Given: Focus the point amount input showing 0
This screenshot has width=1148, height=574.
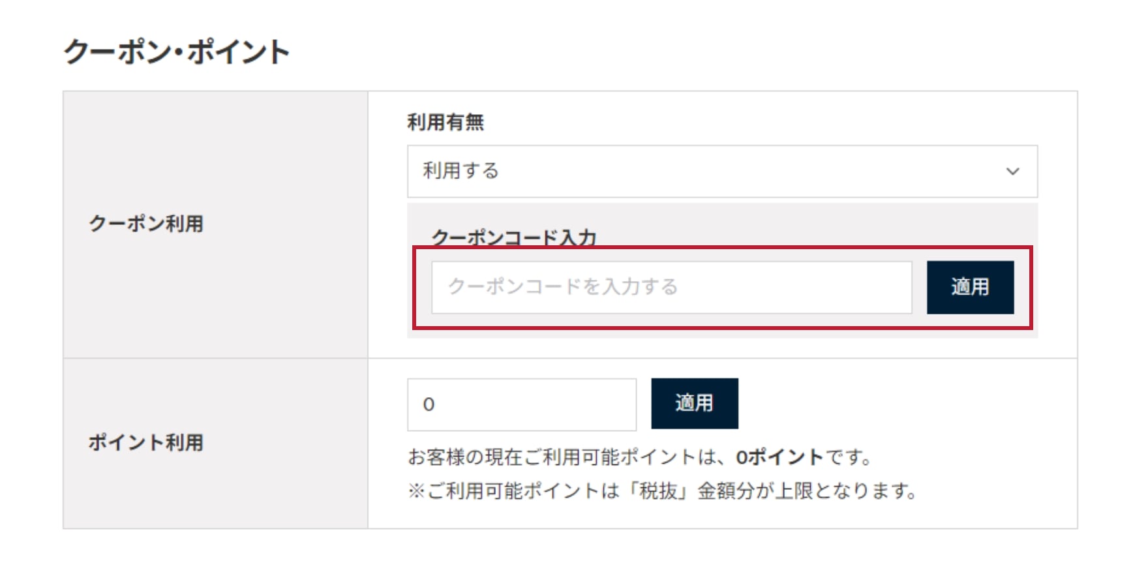Looking at the screenshot, I should click(522, 404).
